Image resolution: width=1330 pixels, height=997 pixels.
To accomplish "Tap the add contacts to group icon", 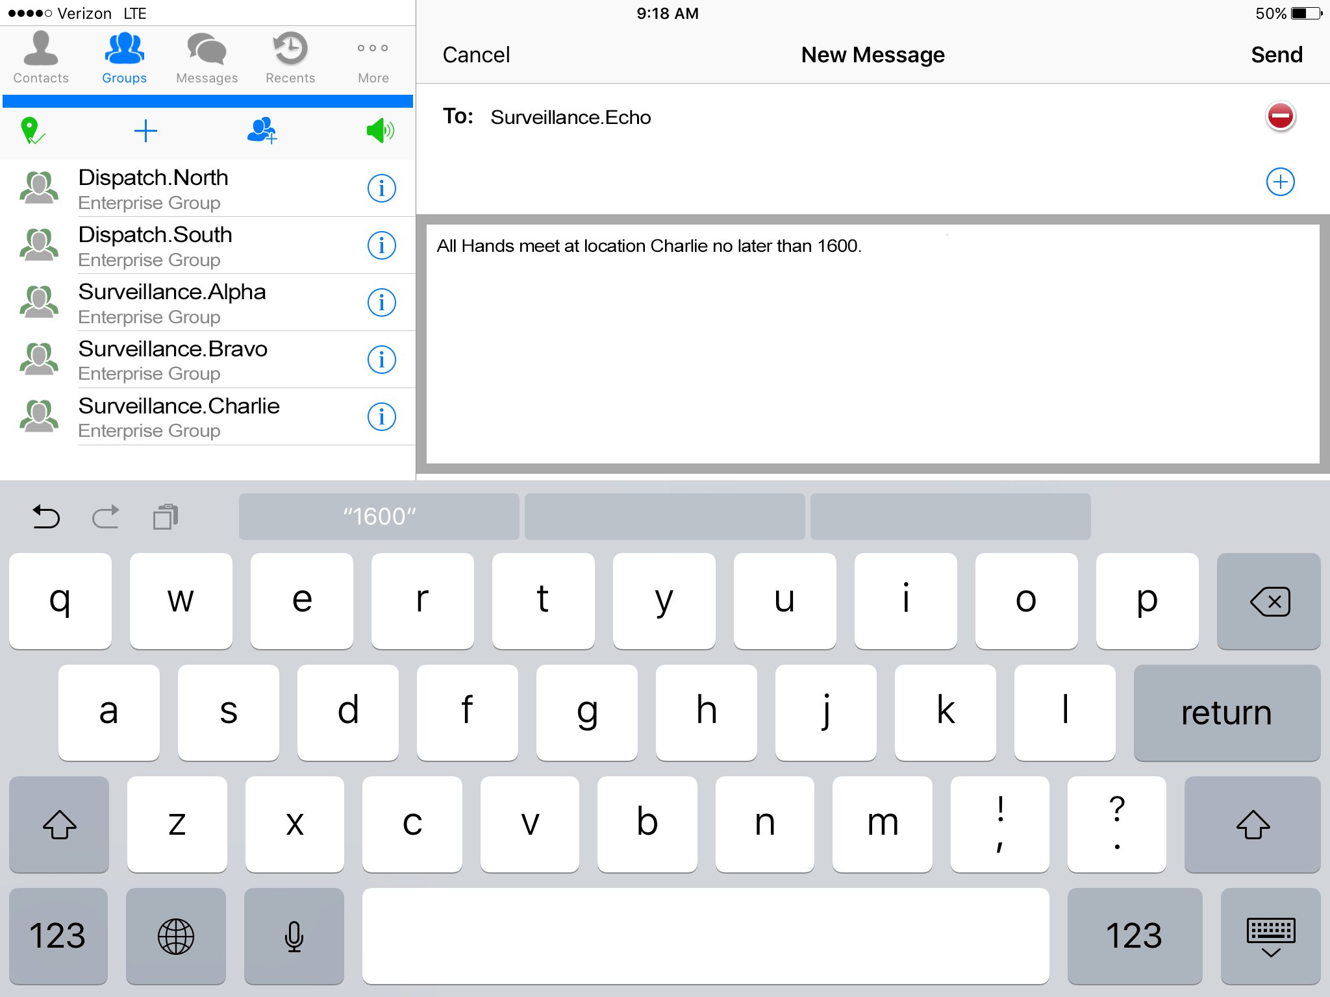I will (x=262, y=130).
